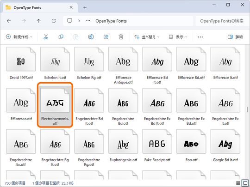250x187 pixels.
Task: Go forward with the right arrow
Action: (24, 21)
